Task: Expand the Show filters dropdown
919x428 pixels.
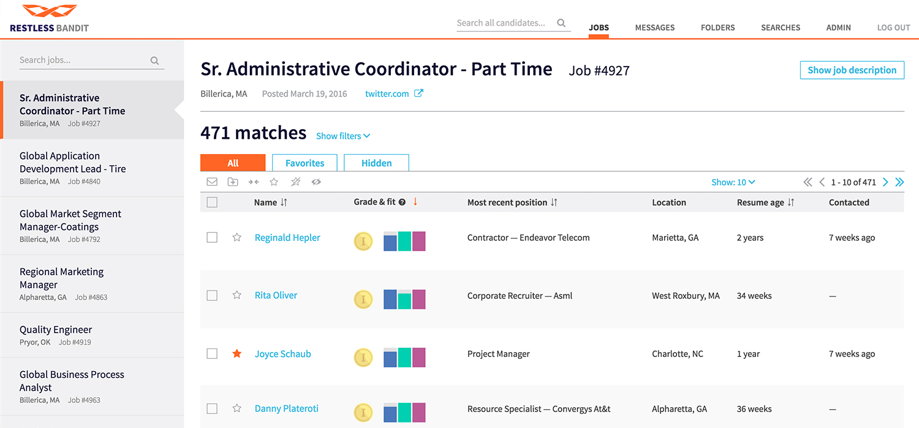Action: 343,136
